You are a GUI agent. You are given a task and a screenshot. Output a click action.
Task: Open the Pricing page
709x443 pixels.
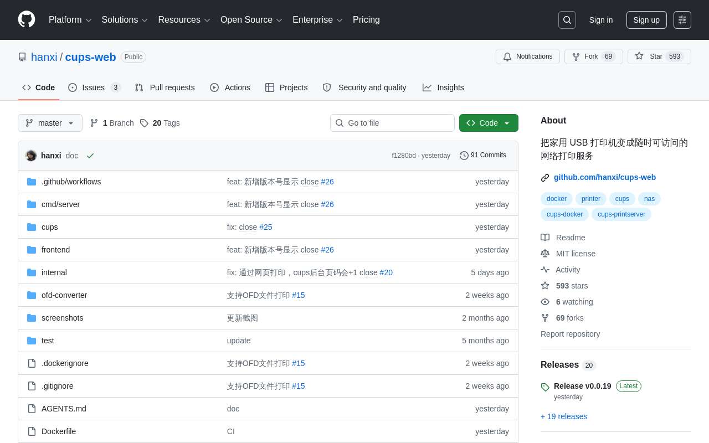click(x=366, y=20)
